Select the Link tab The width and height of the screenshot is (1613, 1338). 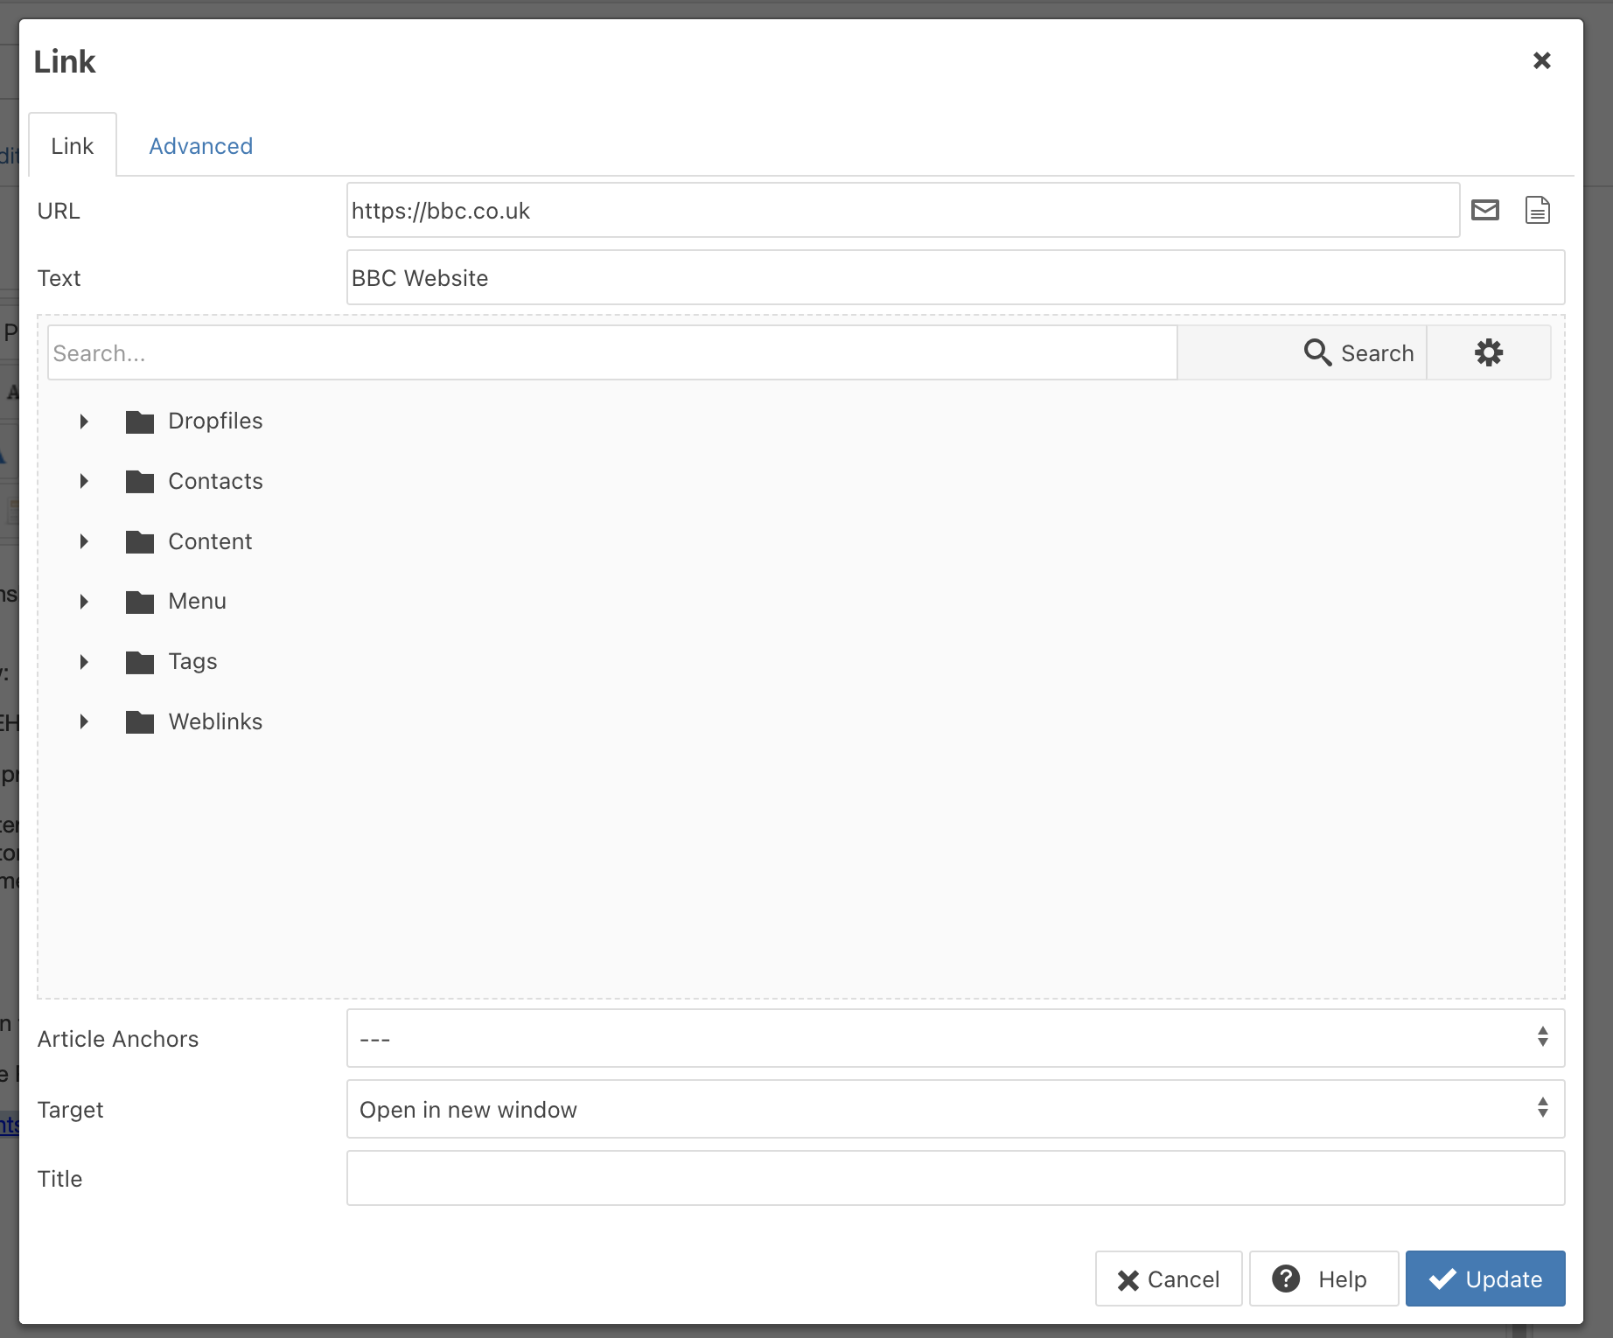73,146
